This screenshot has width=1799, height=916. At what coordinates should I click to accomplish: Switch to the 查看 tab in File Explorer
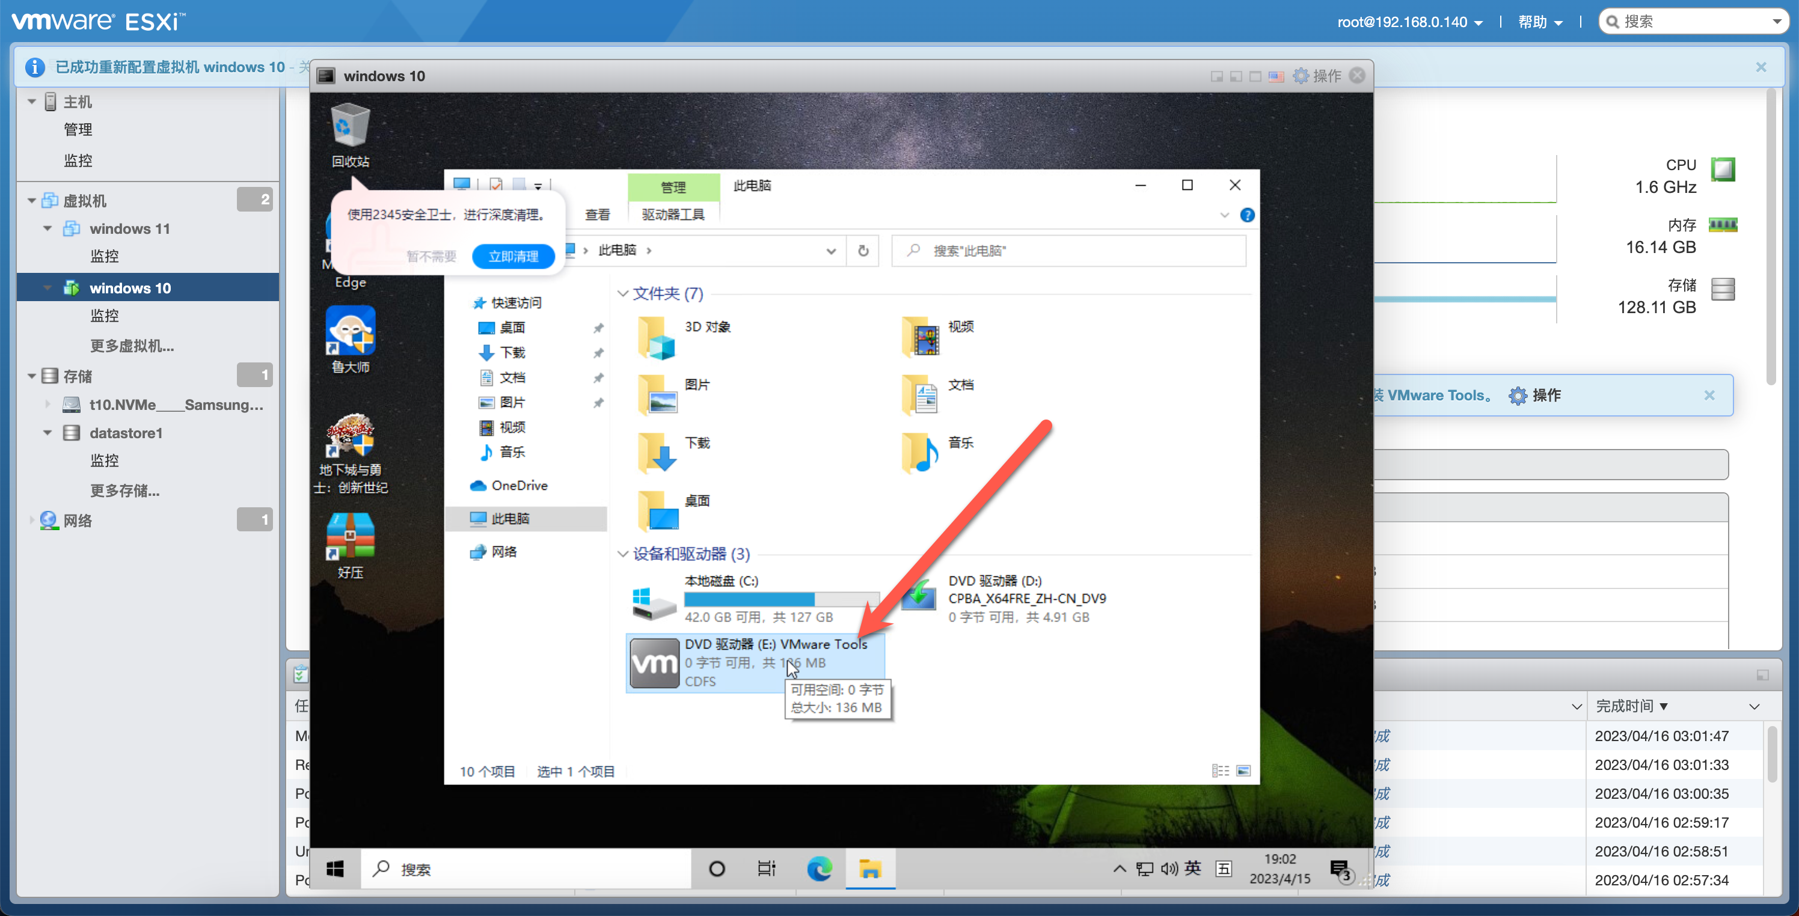click(597, 215)
